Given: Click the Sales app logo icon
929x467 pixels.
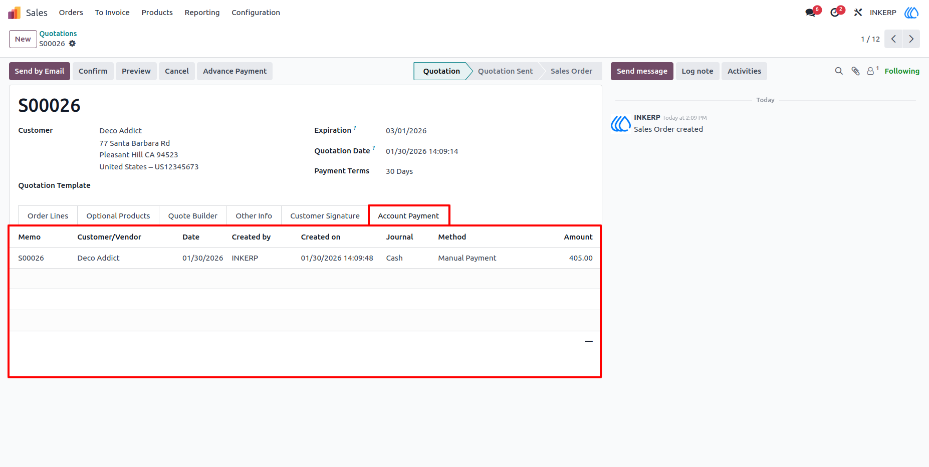Looking at the screenshot, I should 15,13.
